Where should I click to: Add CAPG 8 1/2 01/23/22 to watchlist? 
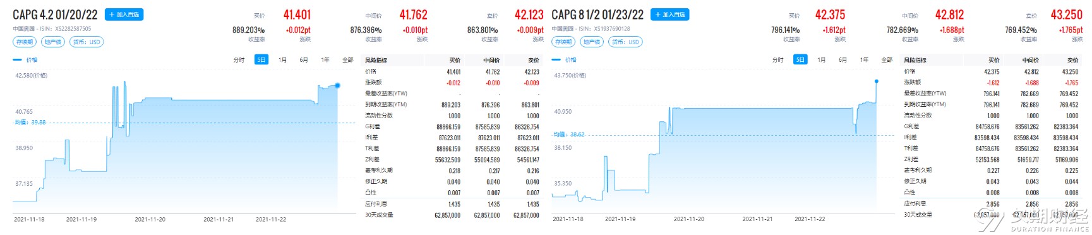click(x=671, y=15)
